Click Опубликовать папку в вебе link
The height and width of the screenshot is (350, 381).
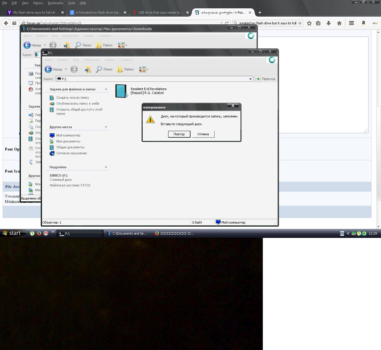(x=78, y=103)
